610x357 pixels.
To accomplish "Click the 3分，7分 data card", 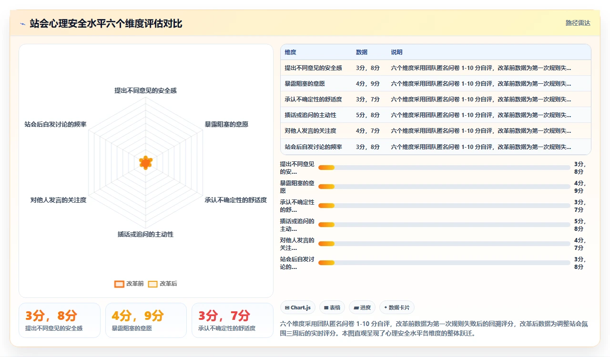I will click(233, 320).
